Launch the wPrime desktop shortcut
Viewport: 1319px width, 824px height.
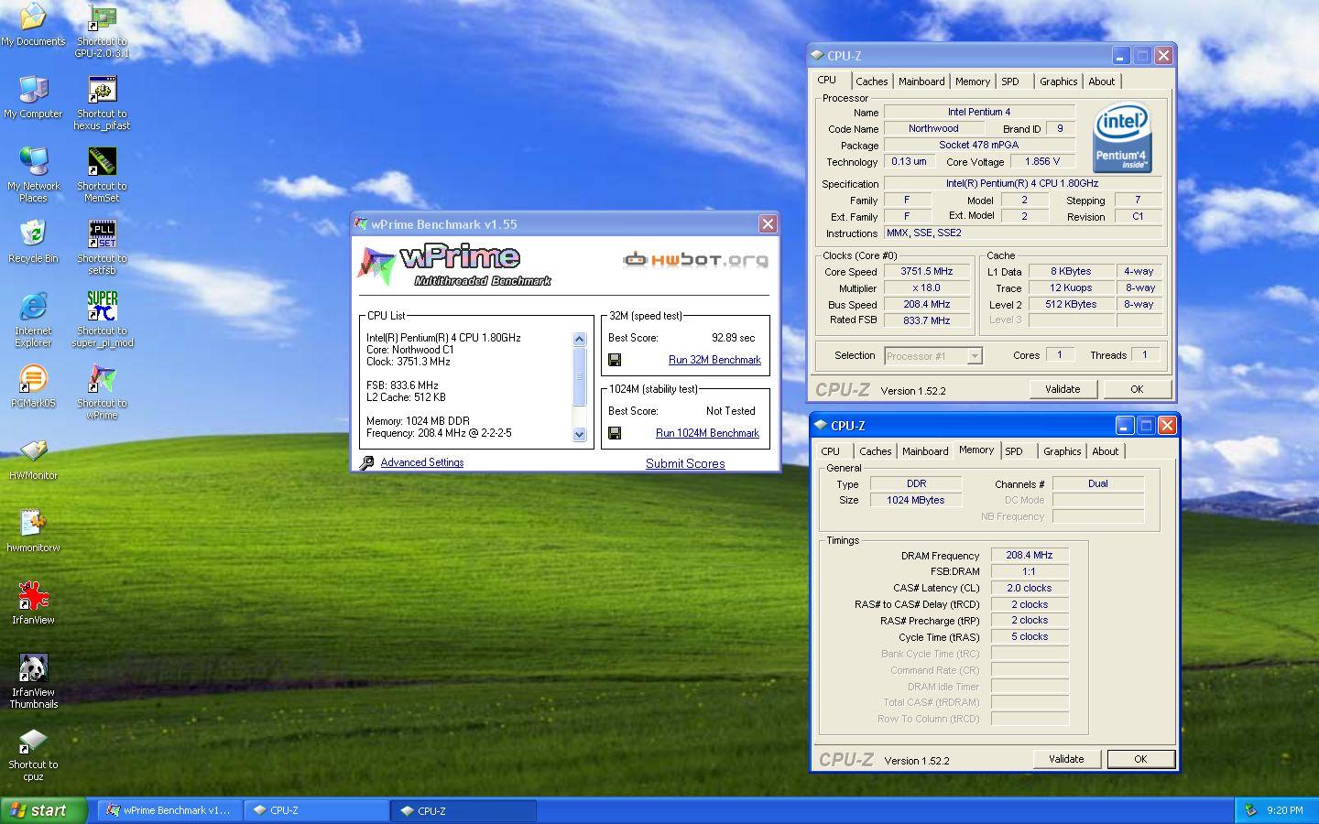(102, 379)
